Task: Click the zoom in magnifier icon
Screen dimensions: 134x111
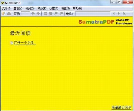Action: (61, 13)
